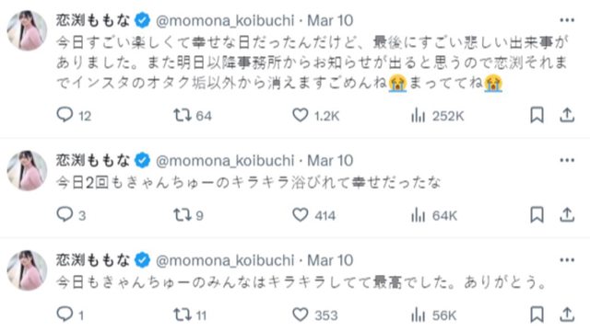Image resolution: width=590 pixels, height=331 pixels.
Task: Share the first tweet
Action: click(567, 115)
